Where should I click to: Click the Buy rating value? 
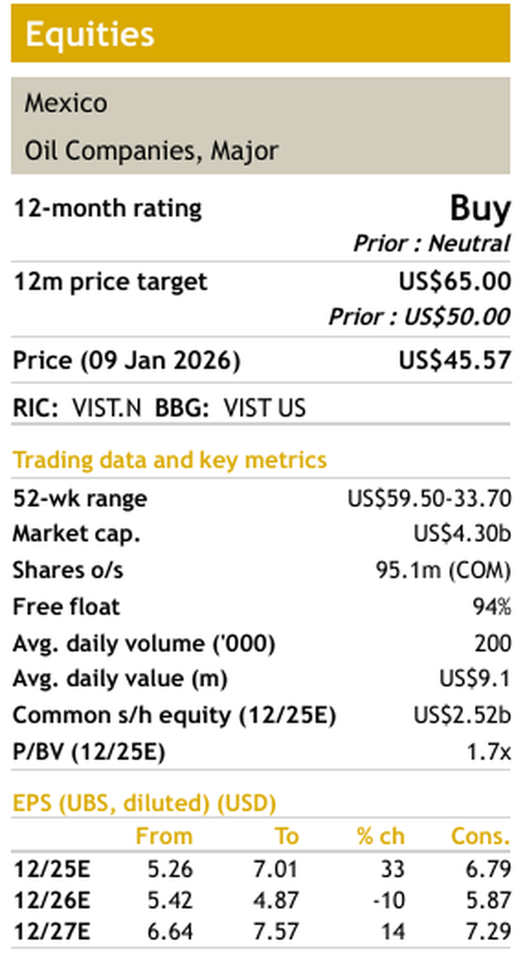(x=480, y=209)
